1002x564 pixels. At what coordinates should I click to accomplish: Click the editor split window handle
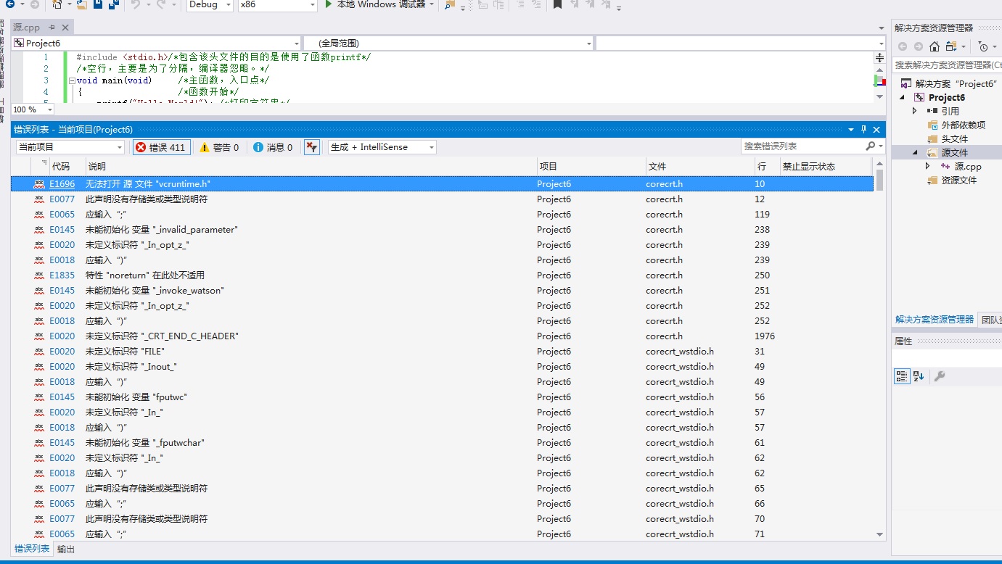pos(879,57)
